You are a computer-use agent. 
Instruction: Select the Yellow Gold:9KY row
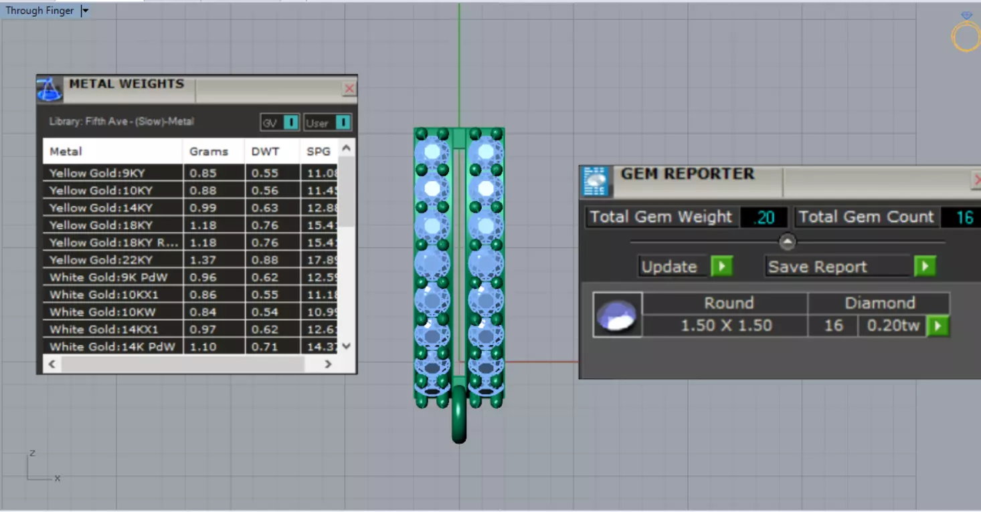tap(191, 173)
